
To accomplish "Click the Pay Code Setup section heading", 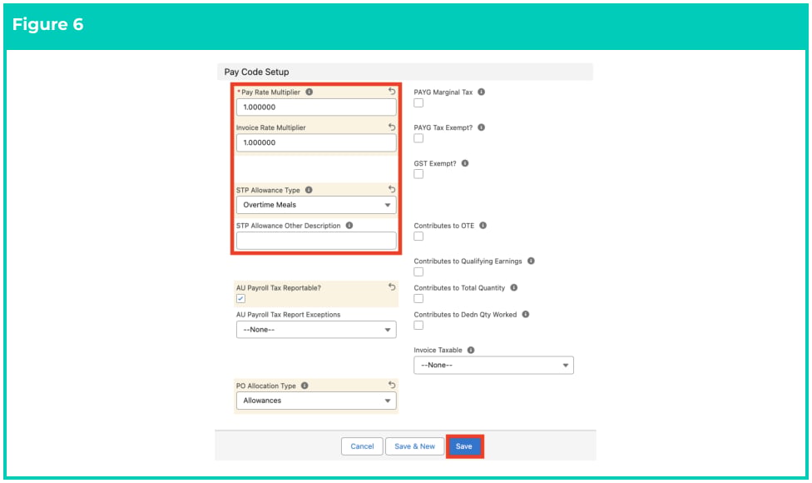I will (x=256, y=72).
